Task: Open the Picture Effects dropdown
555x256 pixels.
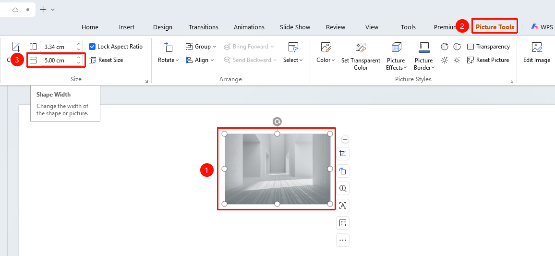Action: (x=396, y=64)
